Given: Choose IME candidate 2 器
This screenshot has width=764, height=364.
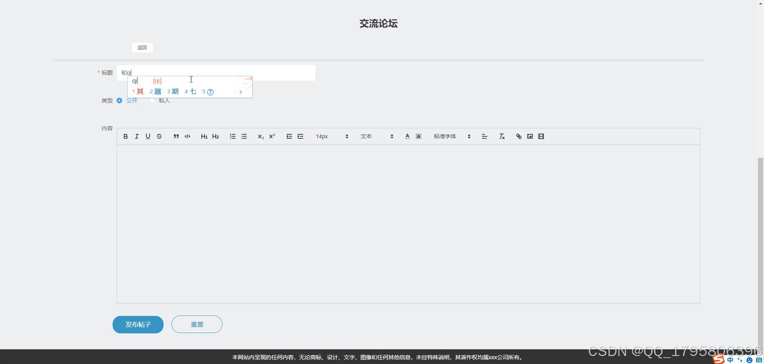Looking at the screenshot, I should 155,91.
